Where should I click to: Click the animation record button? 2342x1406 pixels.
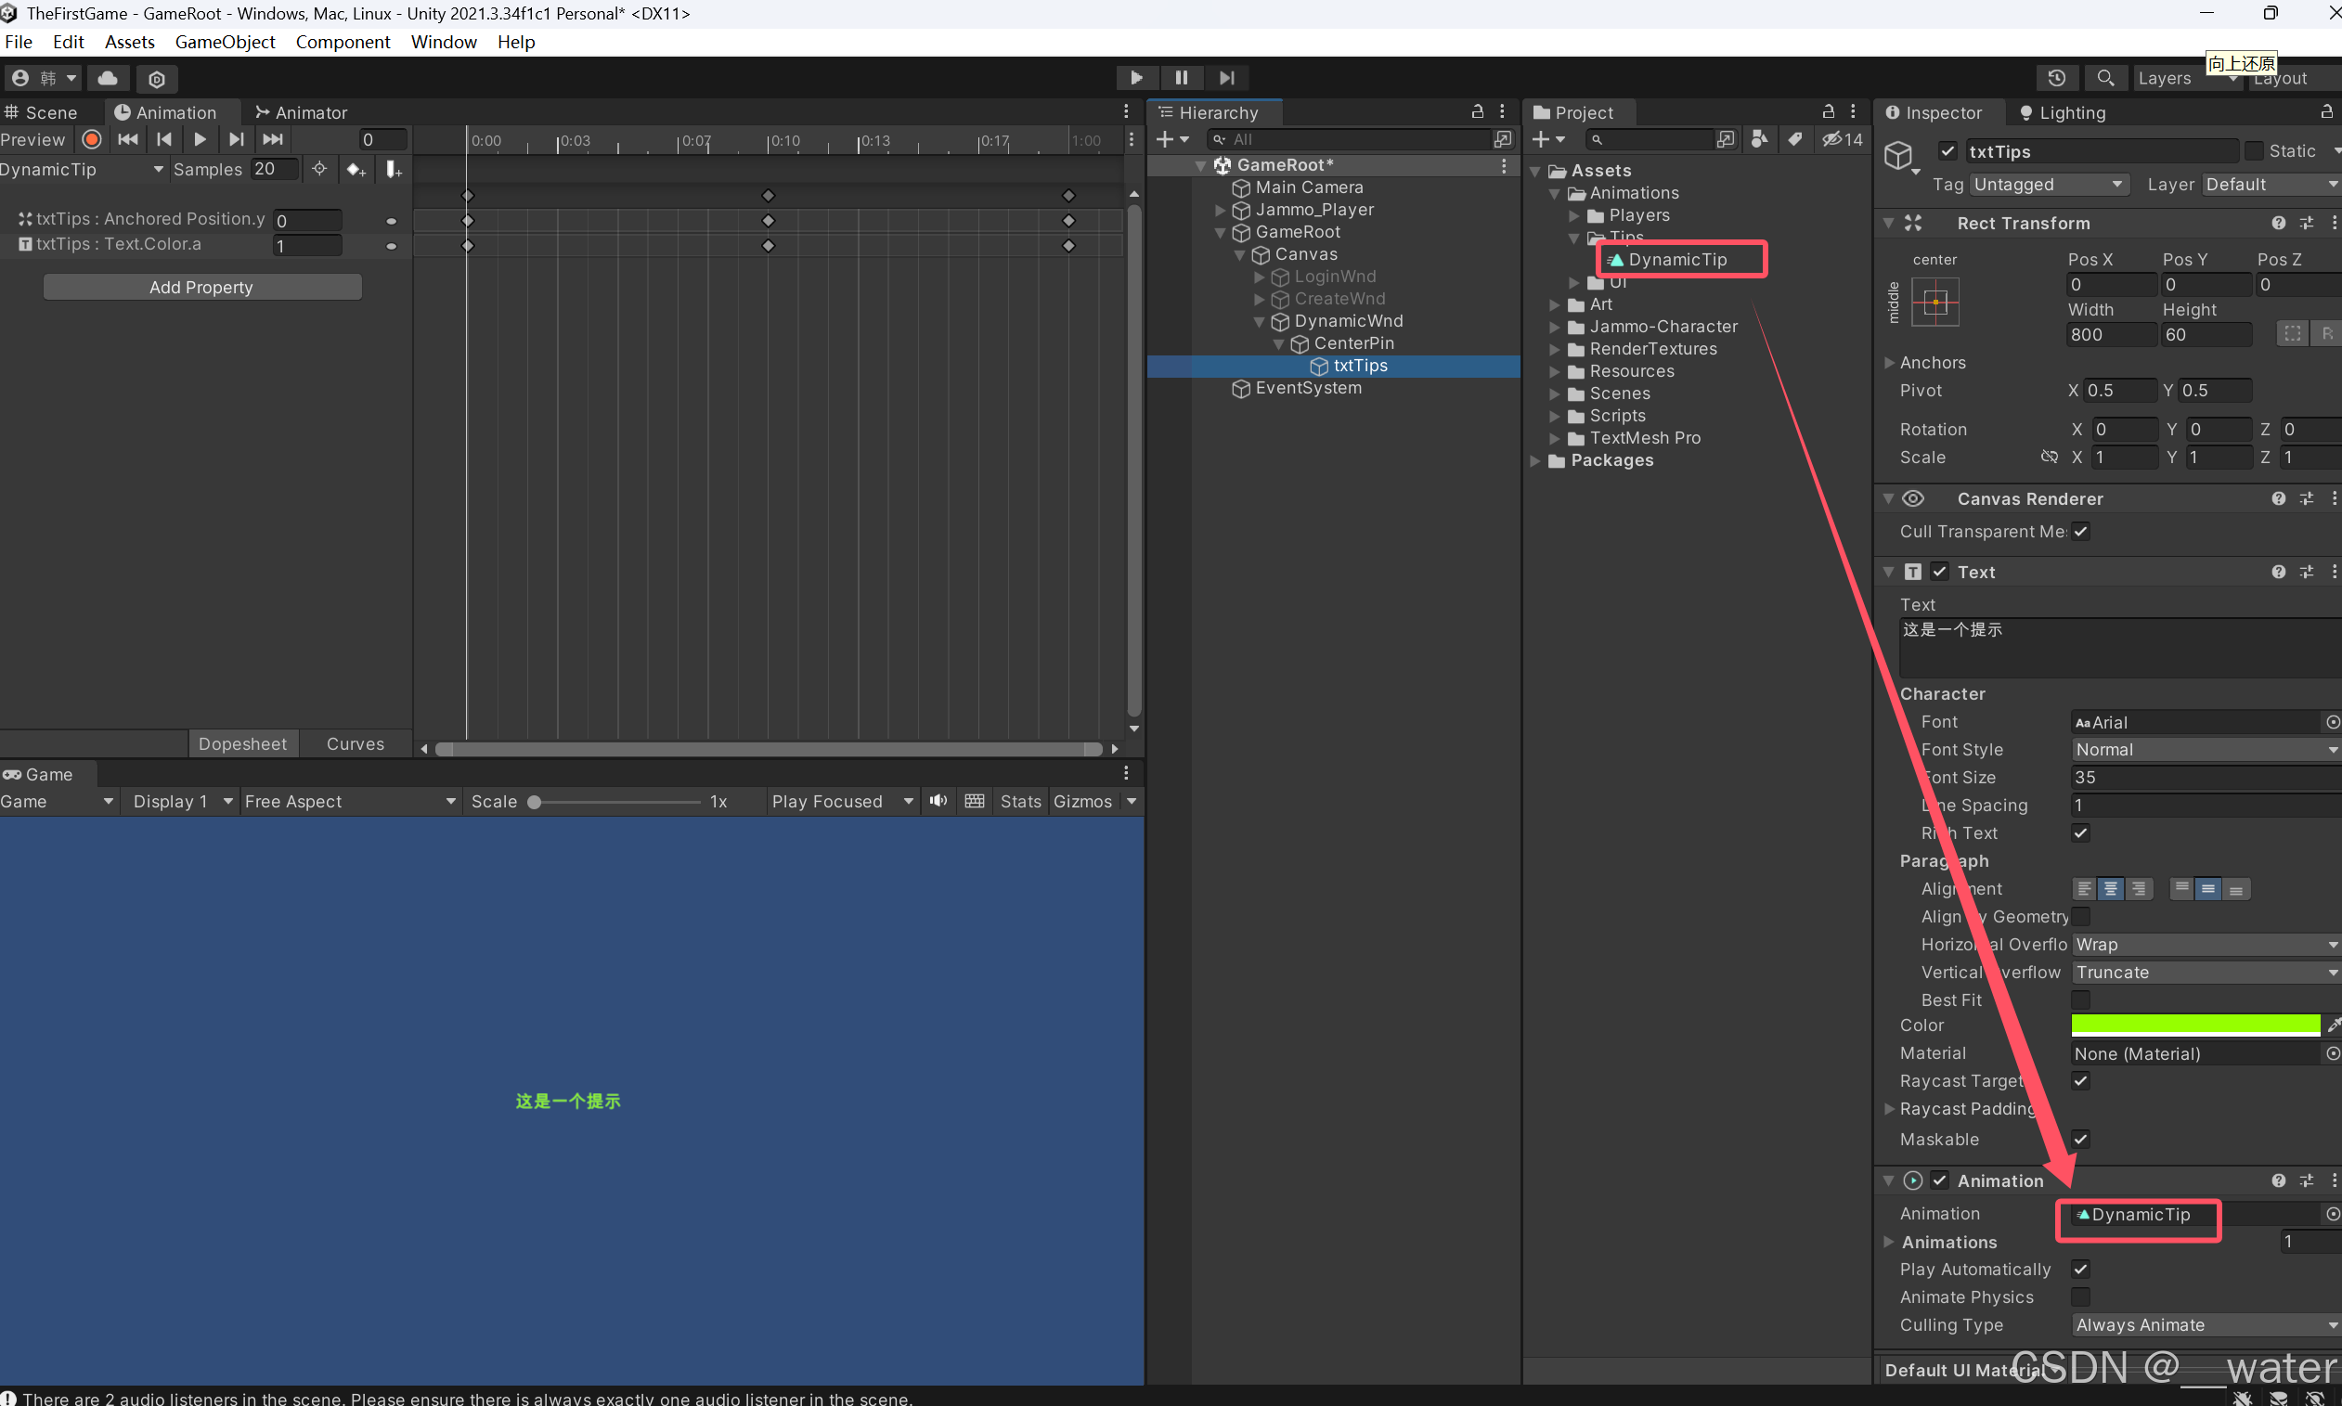92,139
